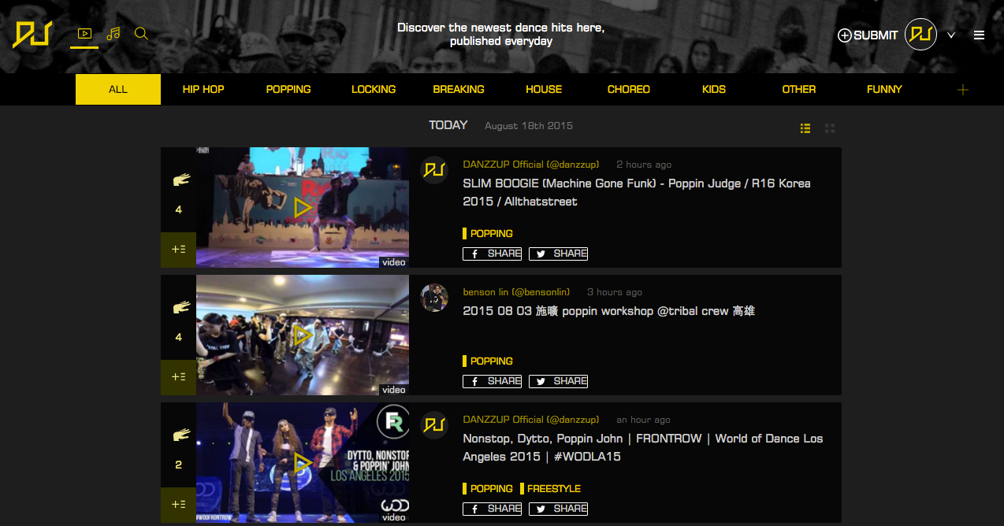The width and height of the screenshot is (1004, 526).
Task: Switch to list view layout
Action: [x=805, y=128]
